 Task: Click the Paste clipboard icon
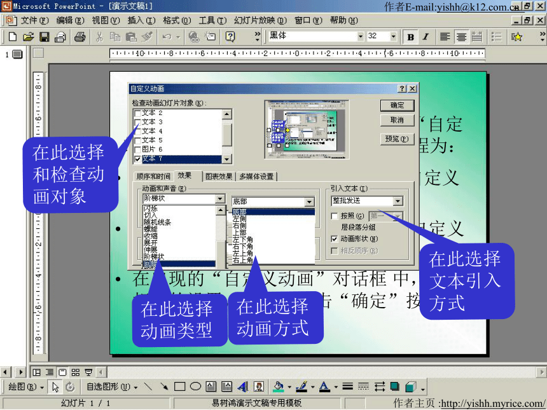[131, 37]
